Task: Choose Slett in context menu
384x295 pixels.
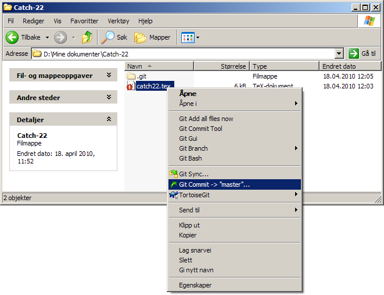Action: tap(234, 260)
